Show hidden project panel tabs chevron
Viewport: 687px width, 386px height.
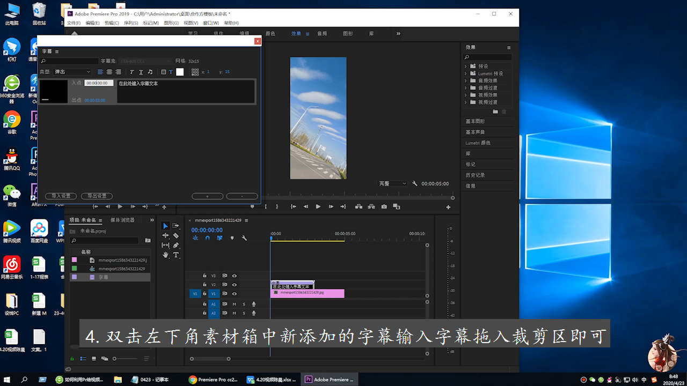[x=152, y=220]
